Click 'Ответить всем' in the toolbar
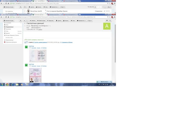Viewport: 182px width, 126px height. point(41,21)
